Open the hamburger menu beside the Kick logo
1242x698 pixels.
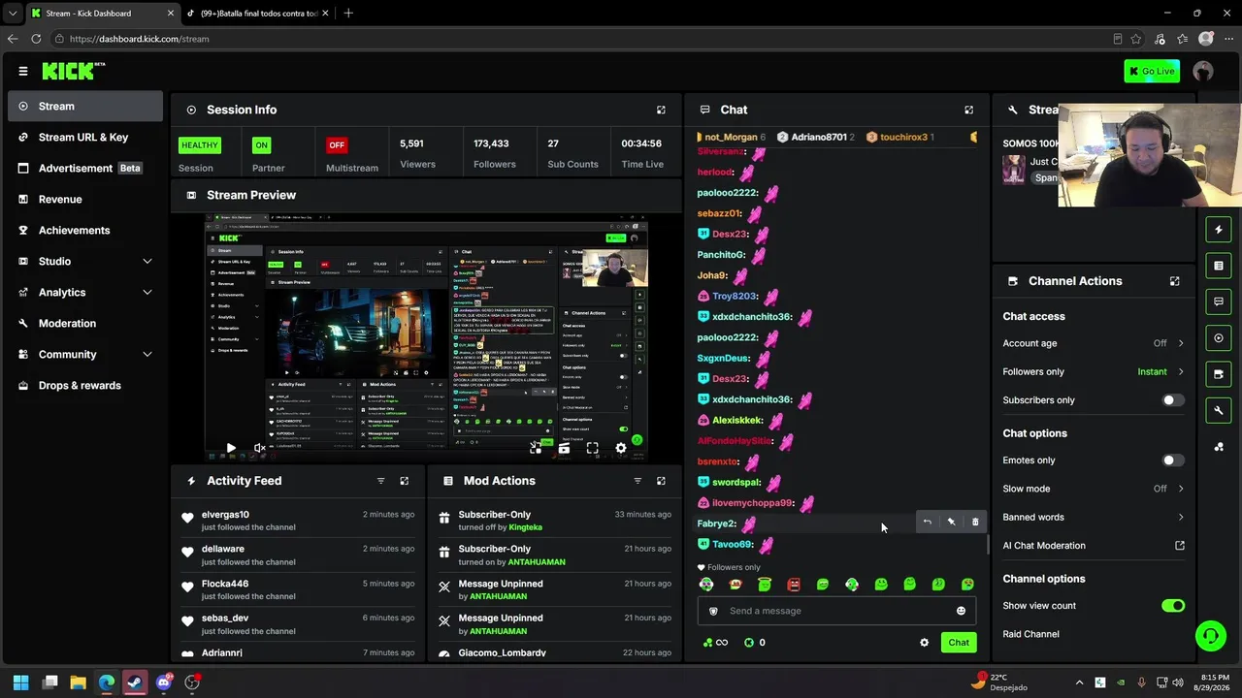(x=23, y=71)
